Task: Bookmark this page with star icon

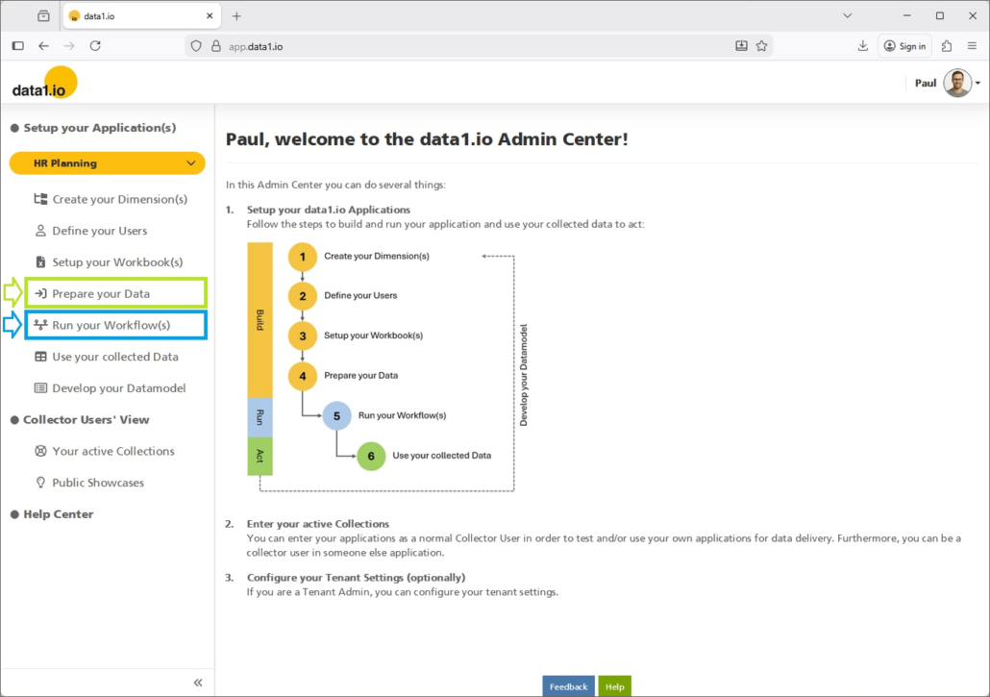Action: [761, 46]
